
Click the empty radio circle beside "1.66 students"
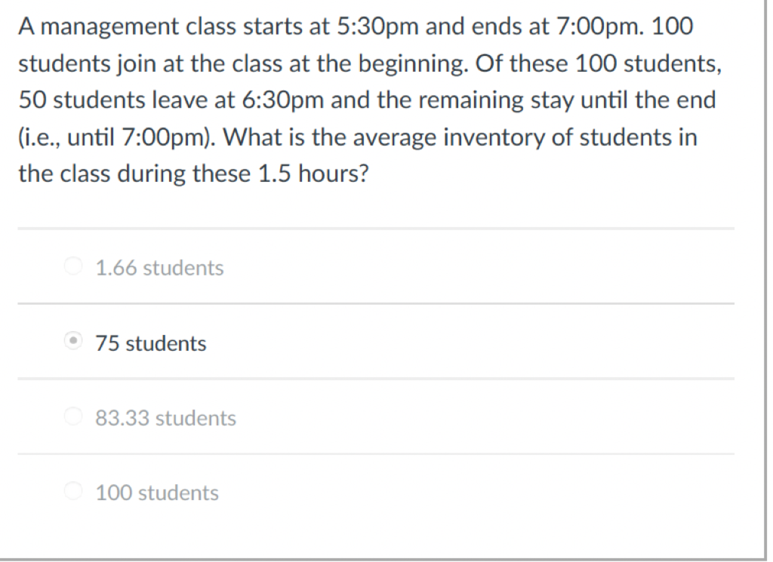(73, 266)
